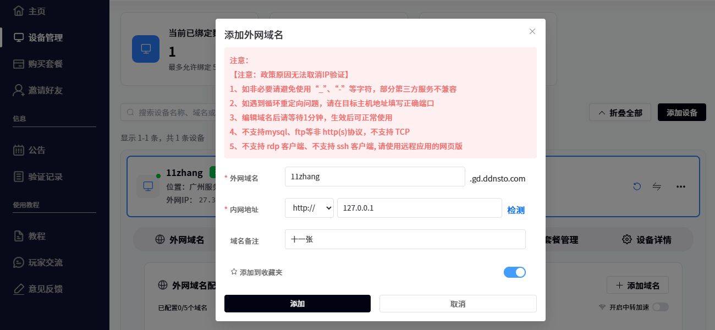Click the 已配置0/5个域名 text

(x=183, y=307)
